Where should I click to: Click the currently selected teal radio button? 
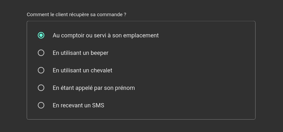[x=41, y=35]
